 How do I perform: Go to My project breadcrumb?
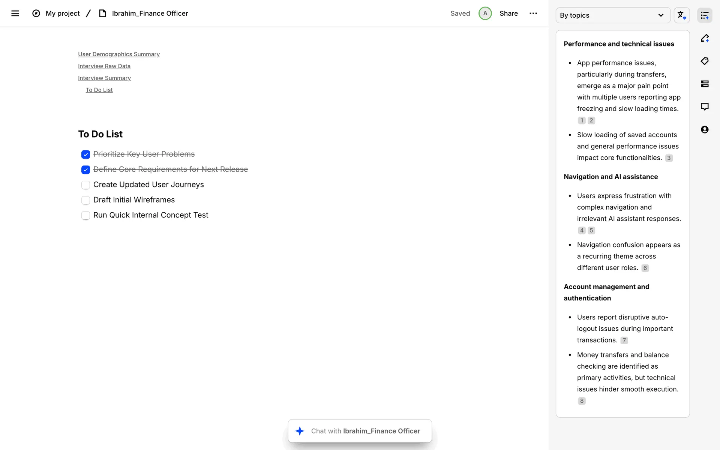pos(63,13)
